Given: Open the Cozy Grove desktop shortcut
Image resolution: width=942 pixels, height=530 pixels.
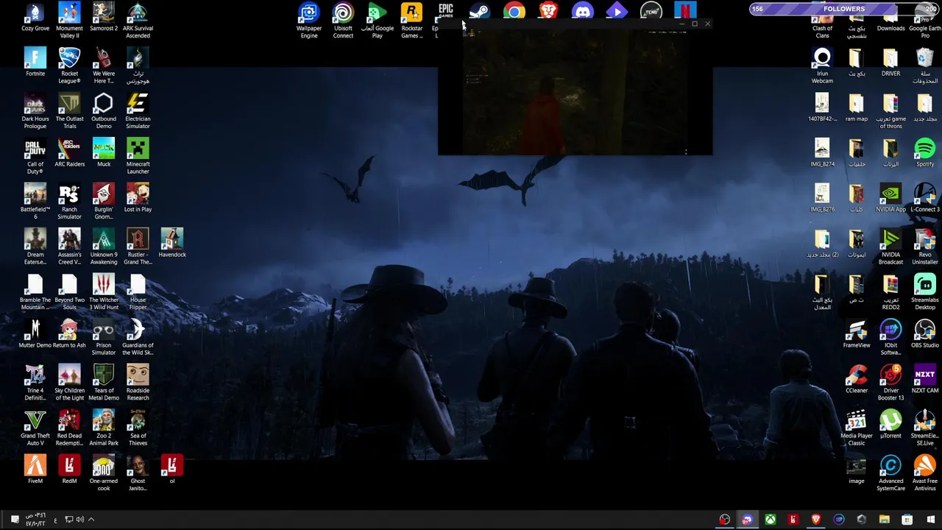Looking at the screenshot, I should [35, 18].
